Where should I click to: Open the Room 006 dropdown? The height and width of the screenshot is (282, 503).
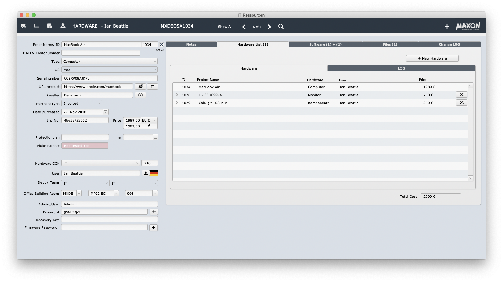click(141, 194)
